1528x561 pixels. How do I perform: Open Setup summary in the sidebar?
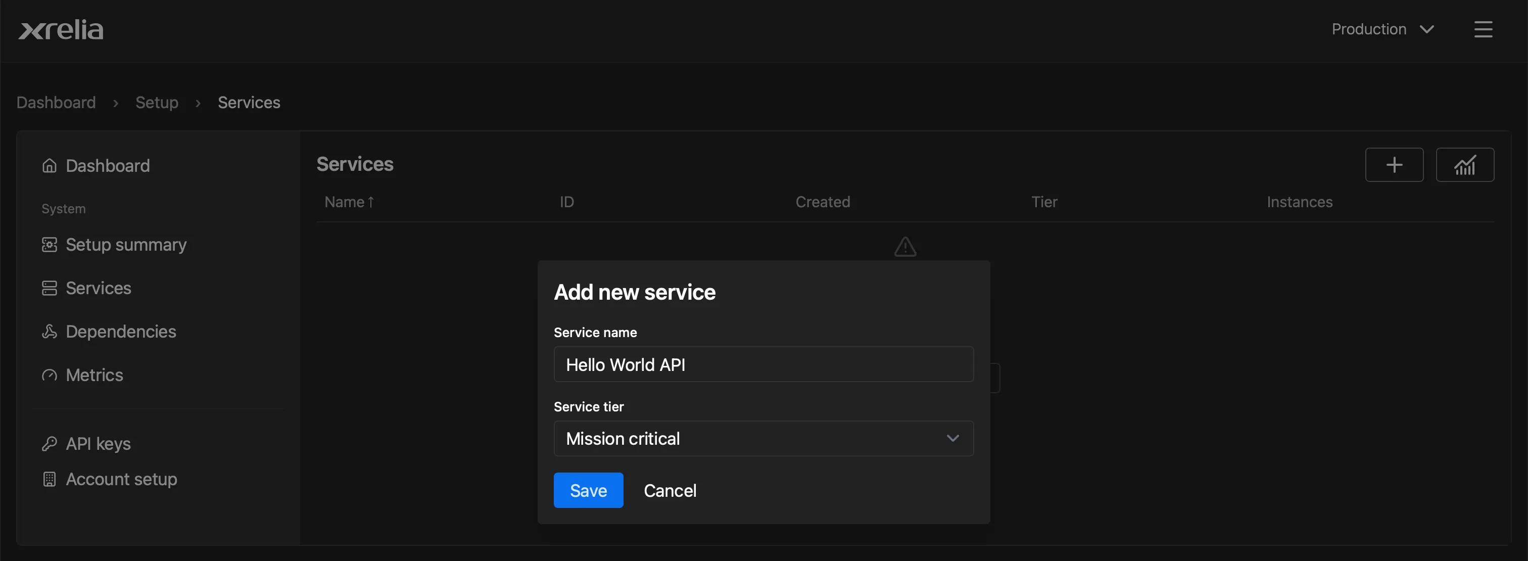tap(114, 244)
